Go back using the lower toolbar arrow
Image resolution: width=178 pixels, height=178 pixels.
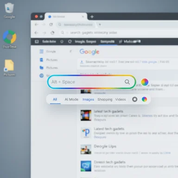36,32
